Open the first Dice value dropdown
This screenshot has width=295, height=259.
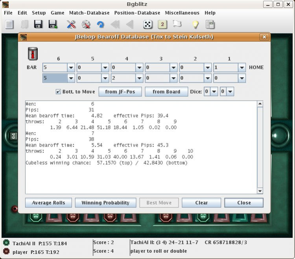click(x=214, y=92)
